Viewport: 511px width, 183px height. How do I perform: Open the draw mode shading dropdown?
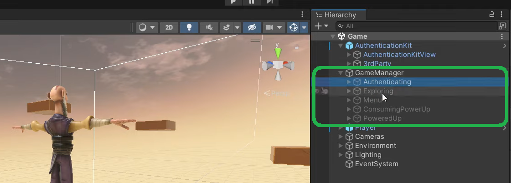pos(147,27)
